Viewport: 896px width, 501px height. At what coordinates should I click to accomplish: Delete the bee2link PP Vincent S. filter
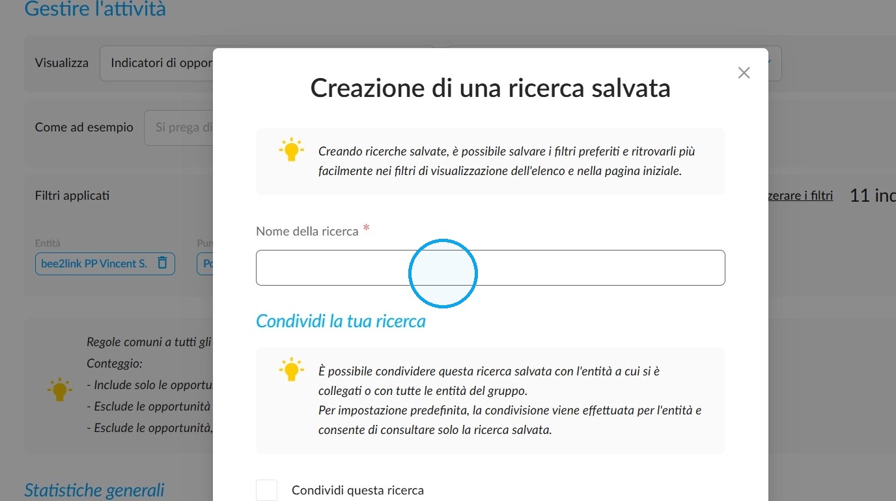click(x=163, y=263)
